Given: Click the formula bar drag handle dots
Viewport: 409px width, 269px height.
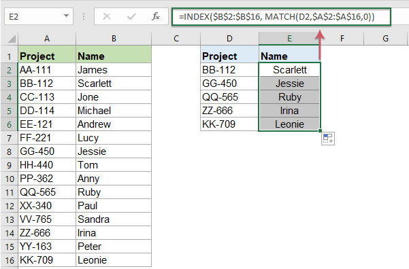Looking at the screenshot, I should 84,17.
